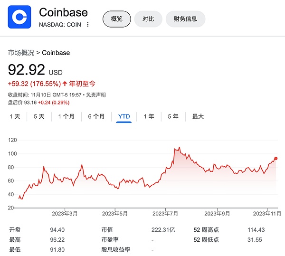Select the 1 天 time range
Image resolution: width=285 pixels, height=256 pixels.
15,116
